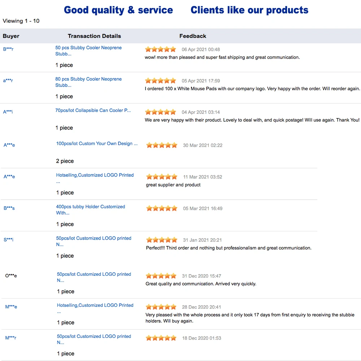Viewport: 361px width, 361px height.
Task: Select the star rating dated 18 Dec 2020
Action: coord(161,338)
